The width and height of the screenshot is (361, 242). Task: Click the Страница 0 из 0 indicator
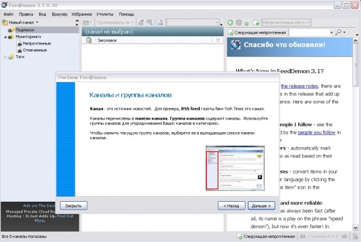point(323,236)
